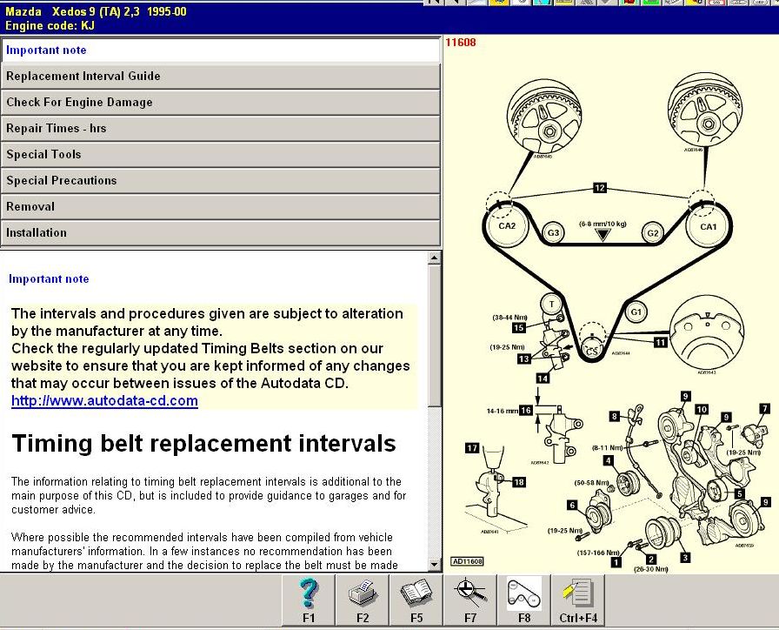
Task: Click callout number 5 on the diagram
Action: 739,493
